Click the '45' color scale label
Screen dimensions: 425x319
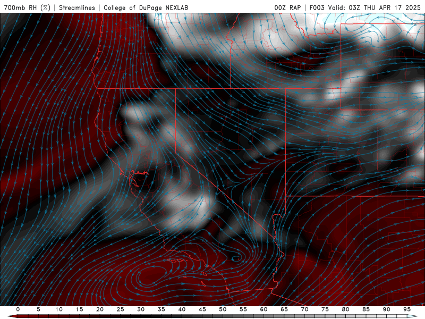[202, 309]
